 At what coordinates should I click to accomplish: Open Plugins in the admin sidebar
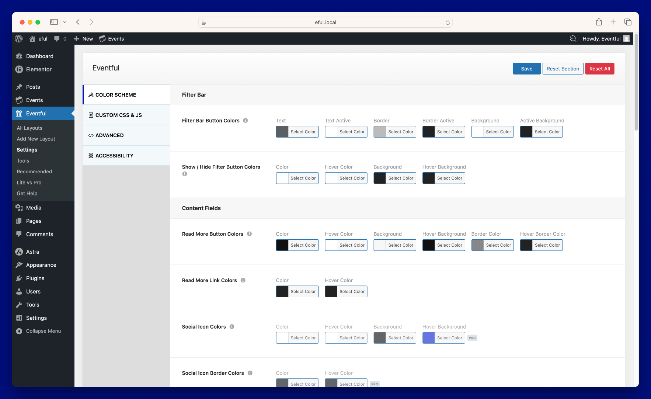click(35, 278)
